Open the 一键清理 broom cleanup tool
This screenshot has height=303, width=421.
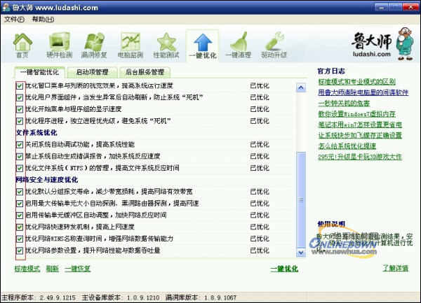pyautogui.click(x=239, y=45)
